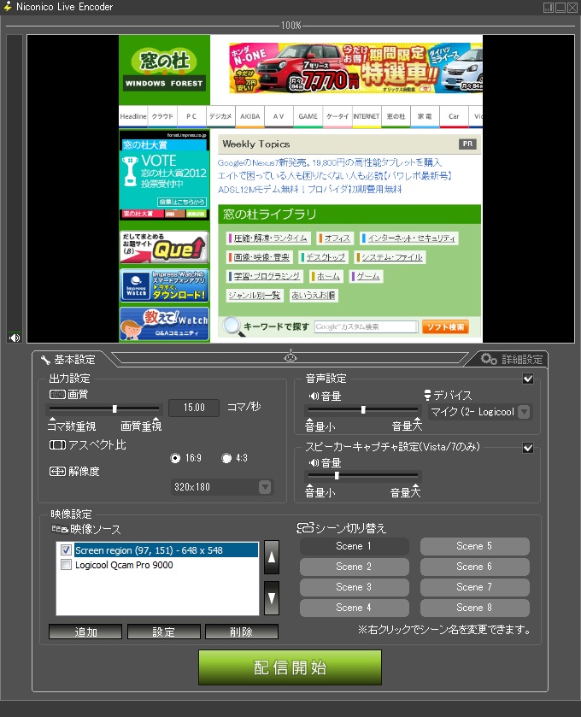Click the 100% preview zoom label
This screenshot has height=717, width=581.
291,26
